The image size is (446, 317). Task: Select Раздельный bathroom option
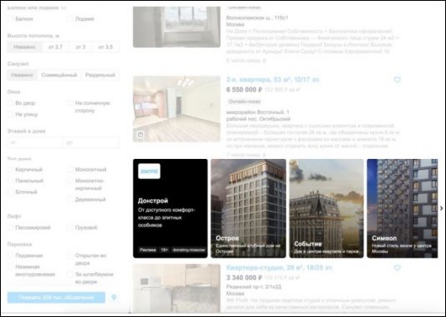tap(100, 75)
